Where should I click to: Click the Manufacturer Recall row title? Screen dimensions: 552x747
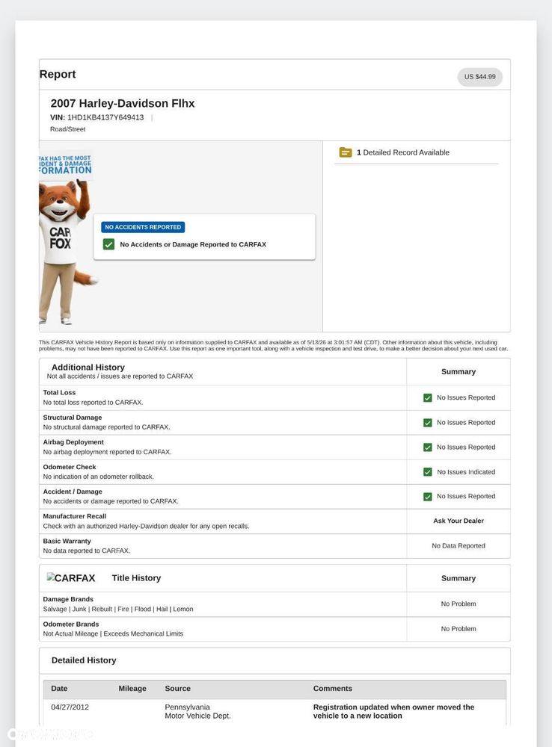click(75, 516)
